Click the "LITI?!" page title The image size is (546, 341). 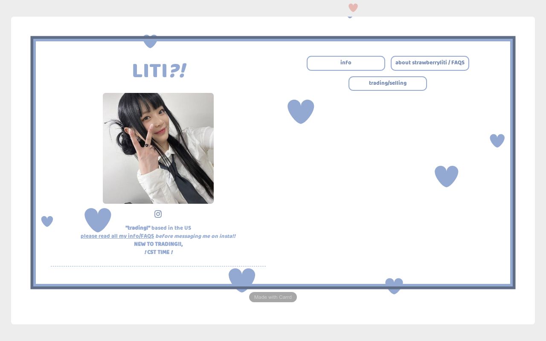(x=159, y=71)
